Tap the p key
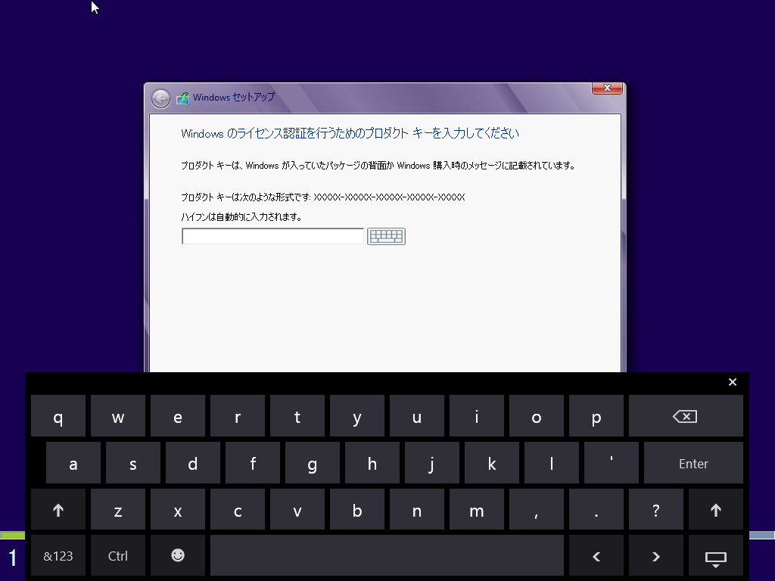775x581 pixels. pyautogui.click(x=596, y=416)
